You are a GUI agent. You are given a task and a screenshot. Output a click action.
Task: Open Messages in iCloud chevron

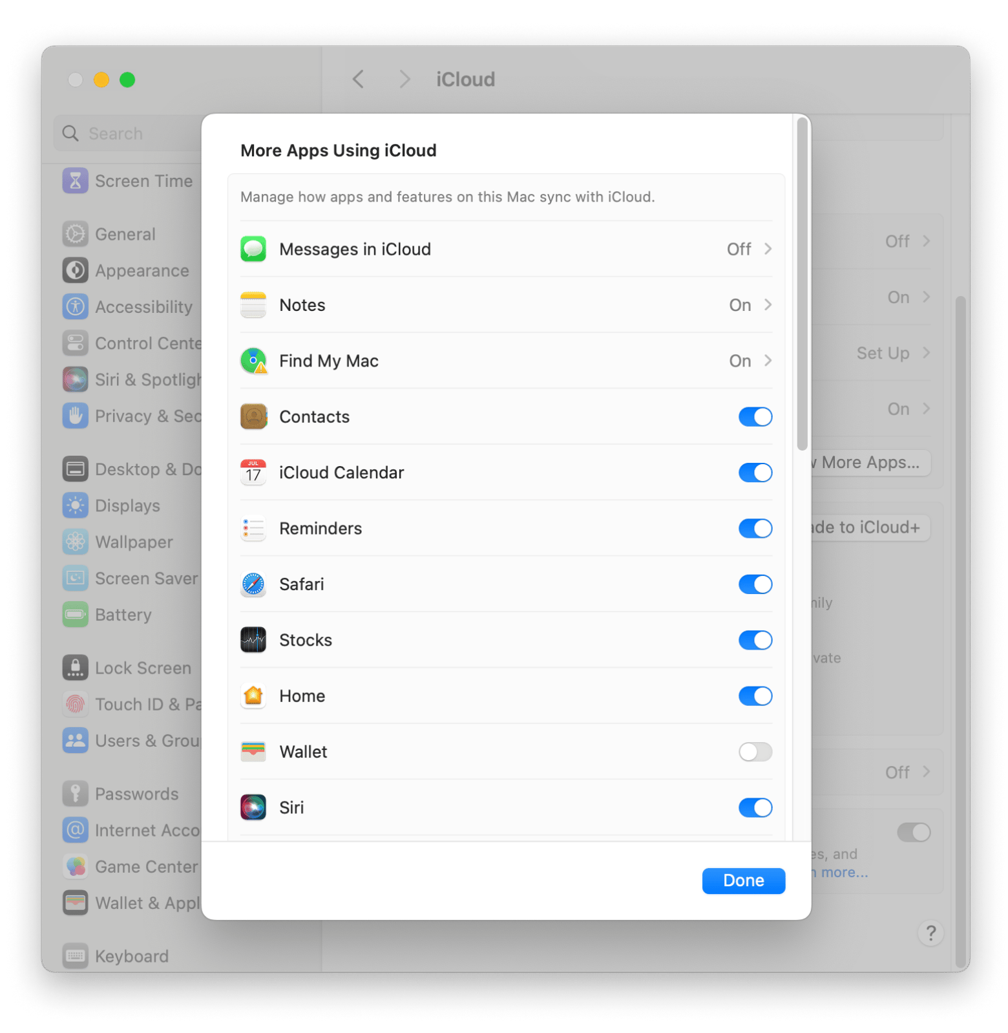click(x=768, y=249)
